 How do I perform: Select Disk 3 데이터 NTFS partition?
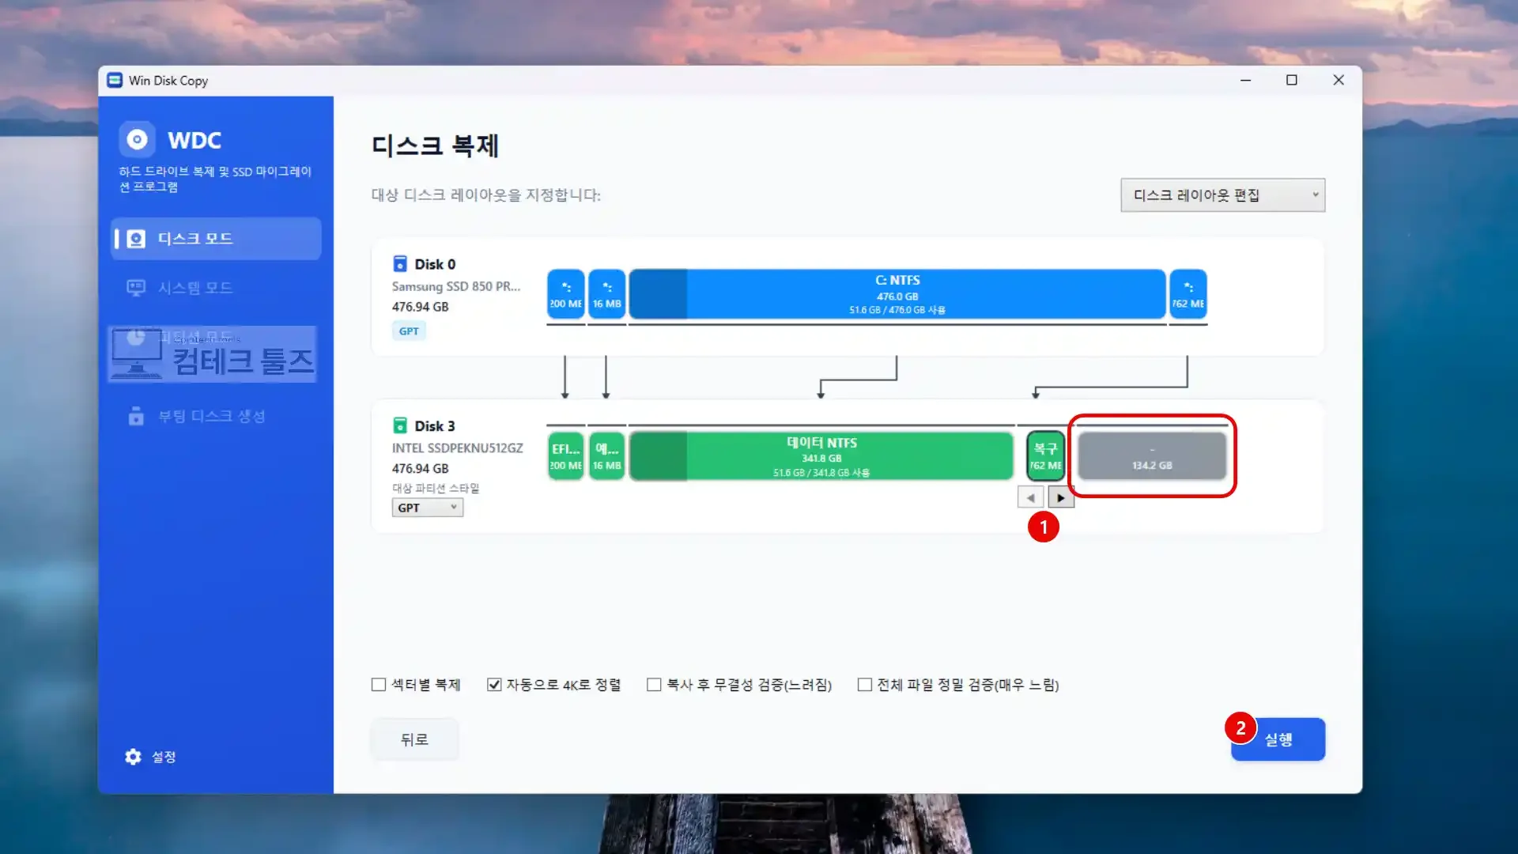click(821, 456)
